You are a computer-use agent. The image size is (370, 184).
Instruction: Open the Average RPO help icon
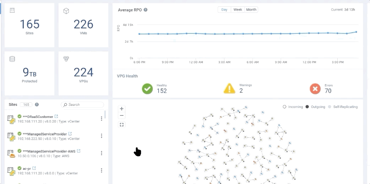(x=146, y=10)
